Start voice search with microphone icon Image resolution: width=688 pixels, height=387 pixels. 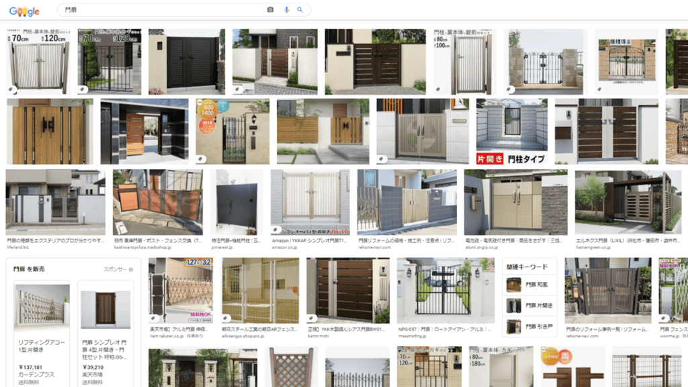coord(286,10)
